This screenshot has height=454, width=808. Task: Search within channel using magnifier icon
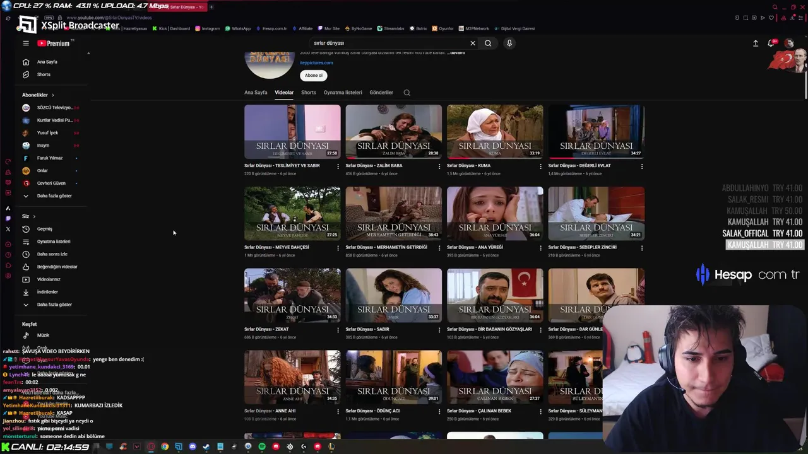pos(407,93)
